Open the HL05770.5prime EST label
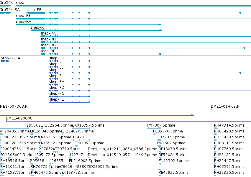 tap(168, 131)
